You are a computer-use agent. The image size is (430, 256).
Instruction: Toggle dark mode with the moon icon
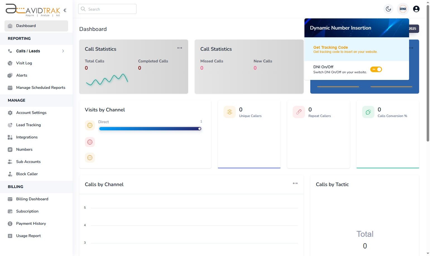(388, 9)
